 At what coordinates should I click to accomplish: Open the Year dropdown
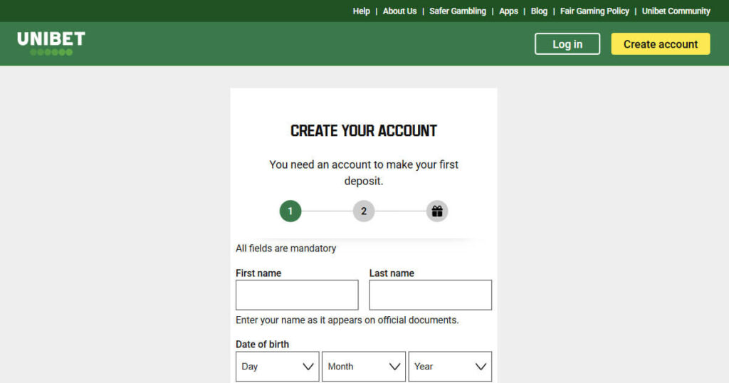tap(450, 366)
